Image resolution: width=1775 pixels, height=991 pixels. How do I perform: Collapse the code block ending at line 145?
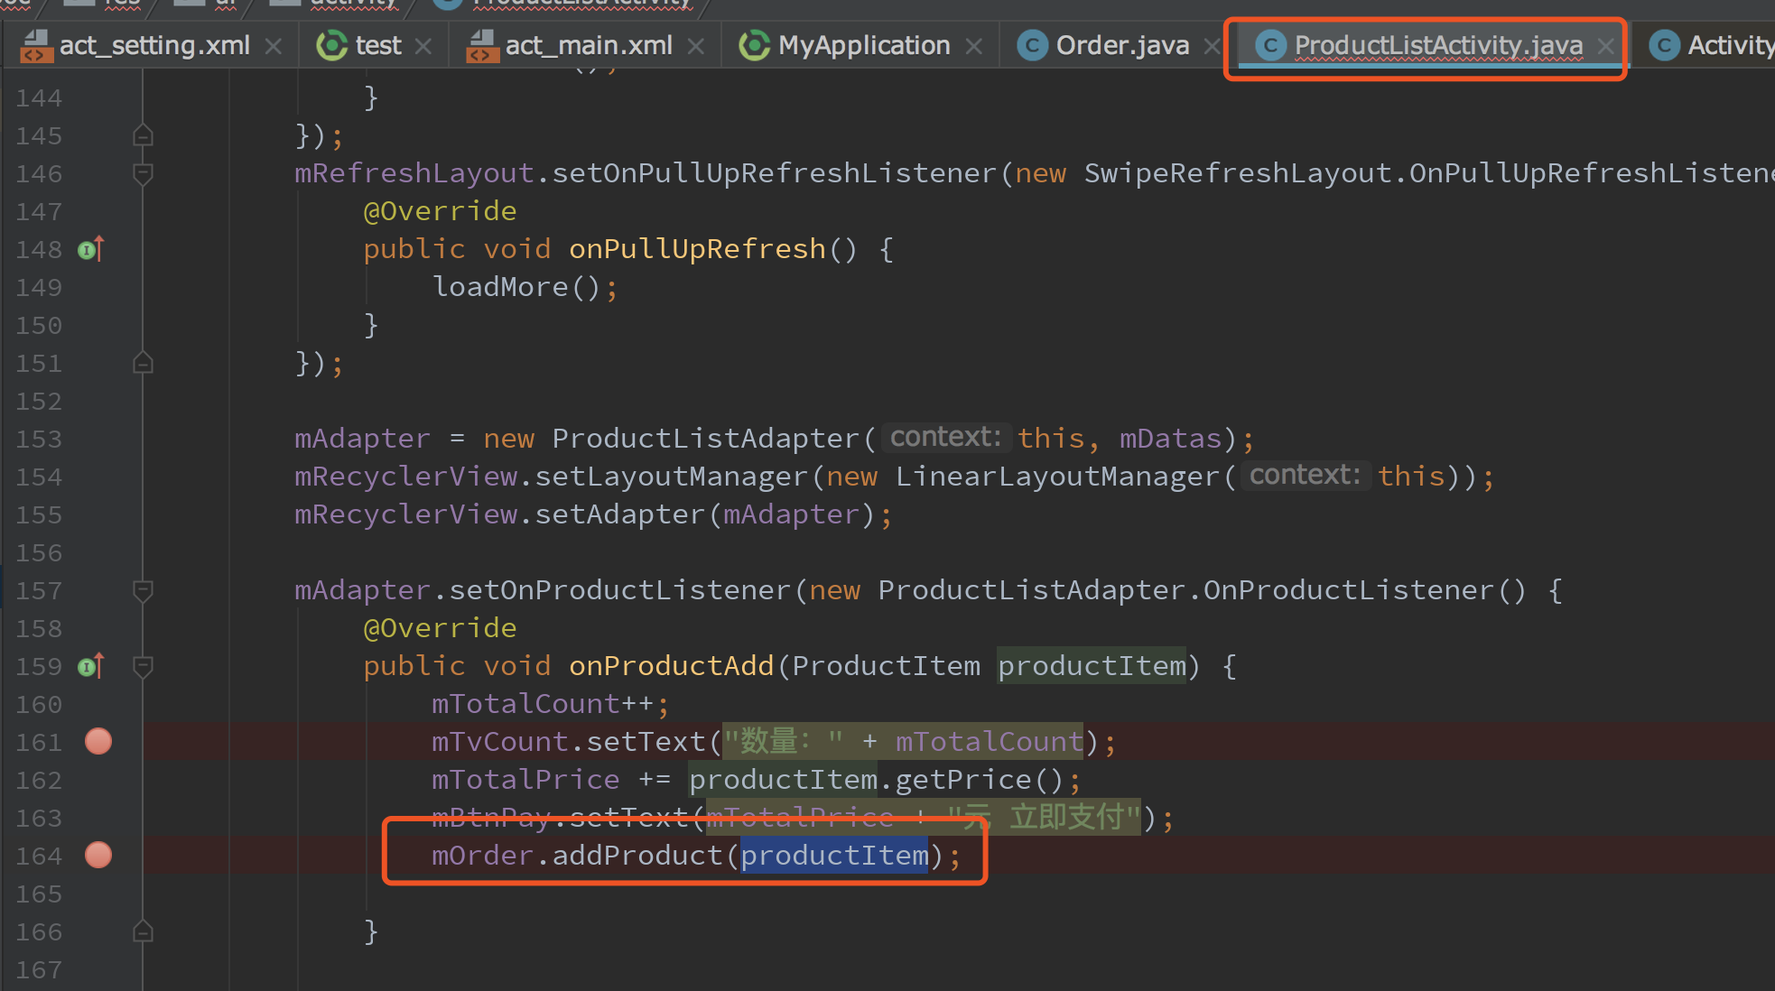pyautogui.click(x=143, y=135)
